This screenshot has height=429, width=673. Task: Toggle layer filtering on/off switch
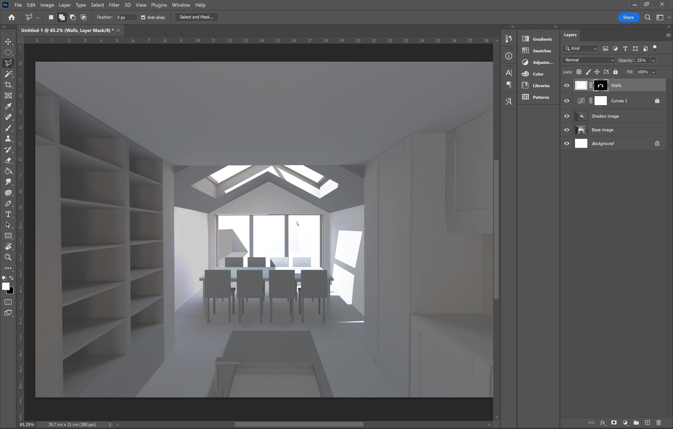[x=654, y=48]
